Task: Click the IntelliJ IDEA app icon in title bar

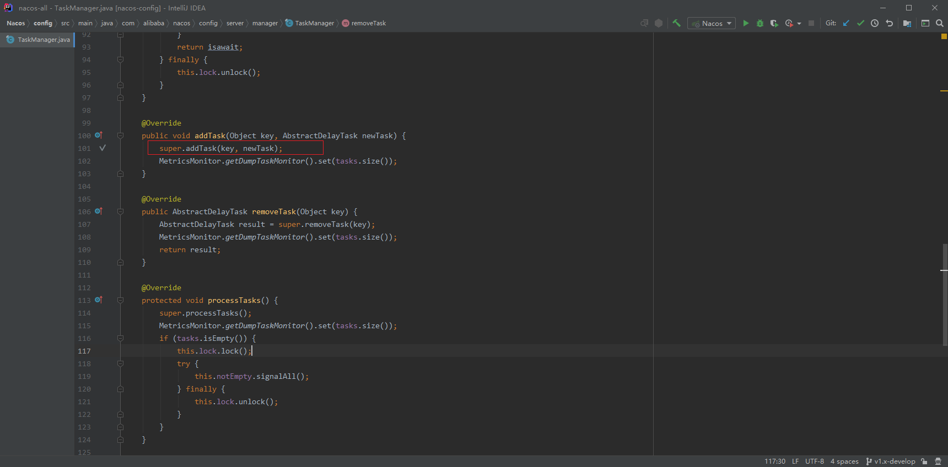Action: coord(8,8)
